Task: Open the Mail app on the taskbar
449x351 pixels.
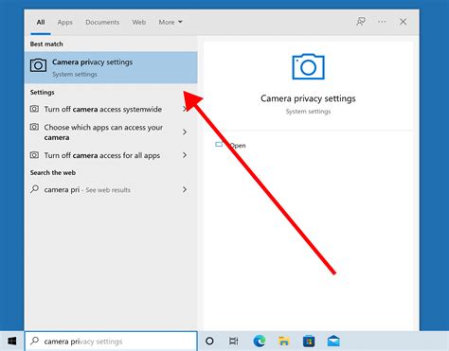Action: (333, 341)
